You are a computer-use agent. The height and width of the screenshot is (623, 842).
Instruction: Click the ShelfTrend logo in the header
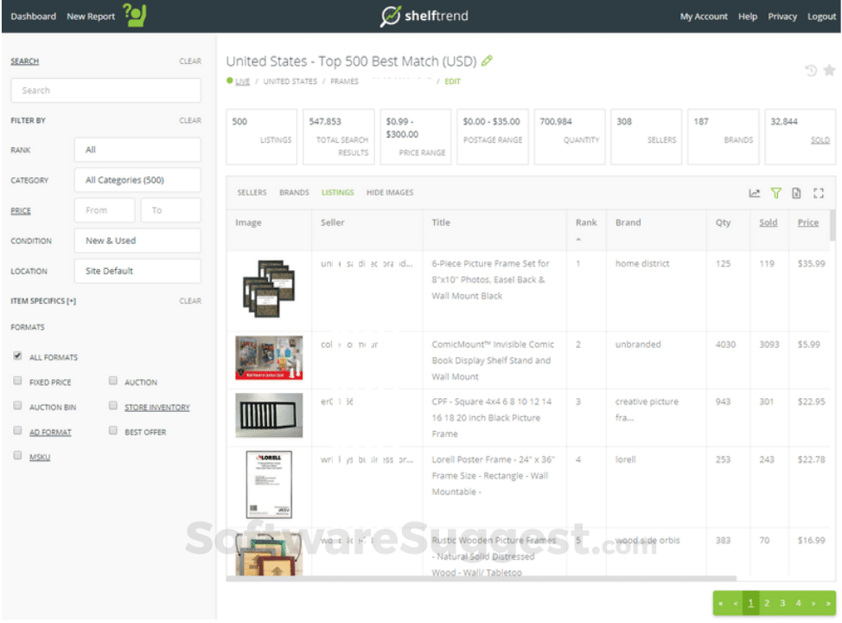tap(424, 16)
